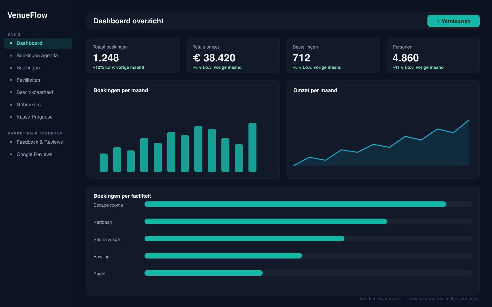Click the tallest last bar in Boekingen per maand

pos(252,147)
